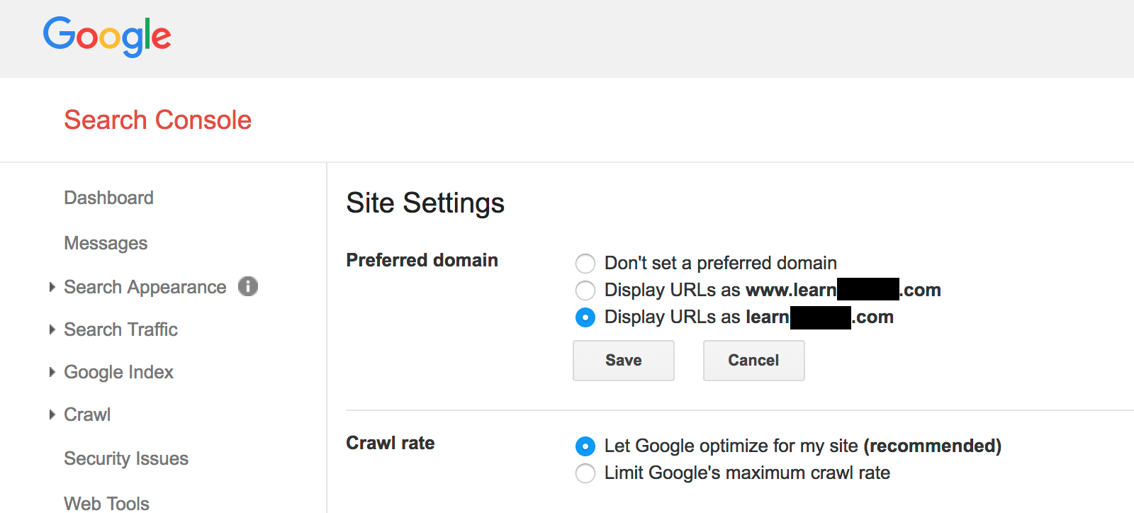Expand the Search Appearance arrow

pos(52,287)
